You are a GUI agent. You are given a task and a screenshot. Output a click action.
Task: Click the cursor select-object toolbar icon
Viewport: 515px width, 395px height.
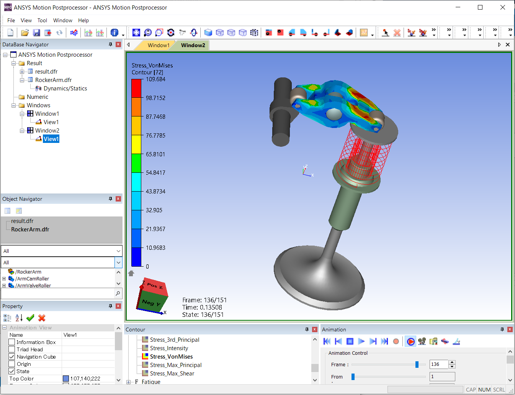click(x=386, y=33)
